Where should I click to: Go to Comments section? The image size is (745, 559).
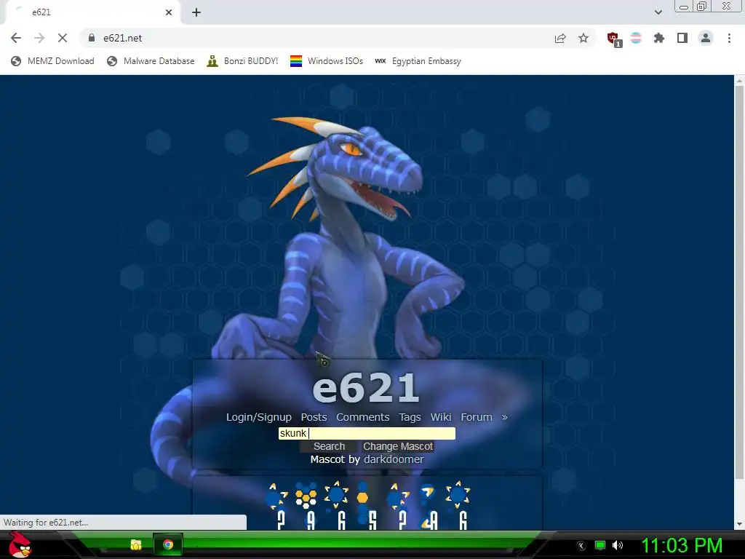[362, 417]
